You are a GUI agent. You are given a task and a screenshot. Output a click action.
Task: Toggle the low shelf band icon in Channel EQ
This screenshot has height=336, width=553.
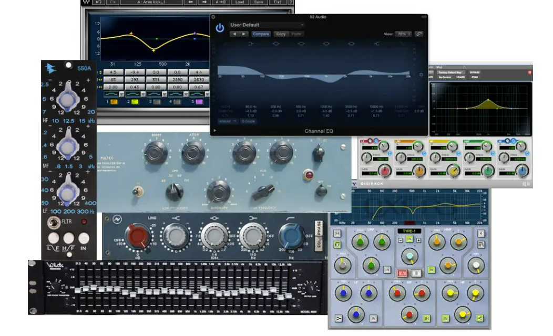point(251,44)
